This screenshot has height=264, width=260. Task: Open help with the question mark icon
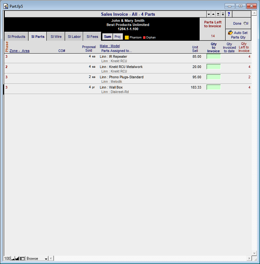pyautogui.click(x=229, y=14)
